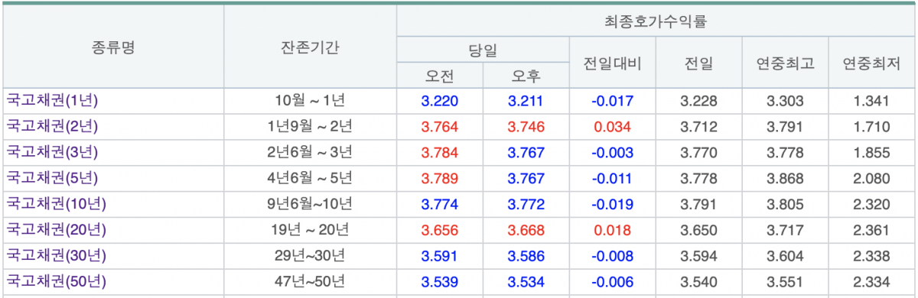Click the yearly low 1.710

click(x=871, y=126)
